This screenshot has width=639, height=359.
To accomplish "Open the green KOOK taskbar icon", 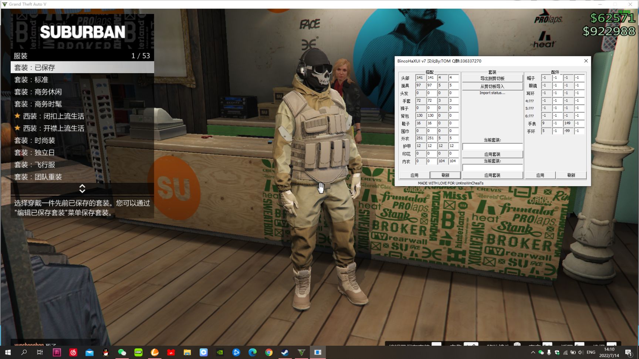I will [138, 352].
